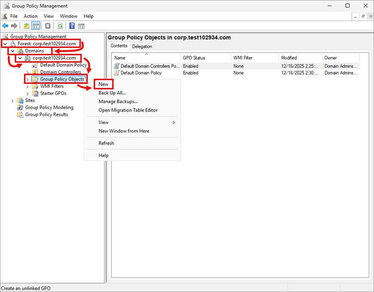Choose New from the context menu
Image resolution: width=374 pixels, height=292 pixels.
pyautogui.click(x=103, y=84)
